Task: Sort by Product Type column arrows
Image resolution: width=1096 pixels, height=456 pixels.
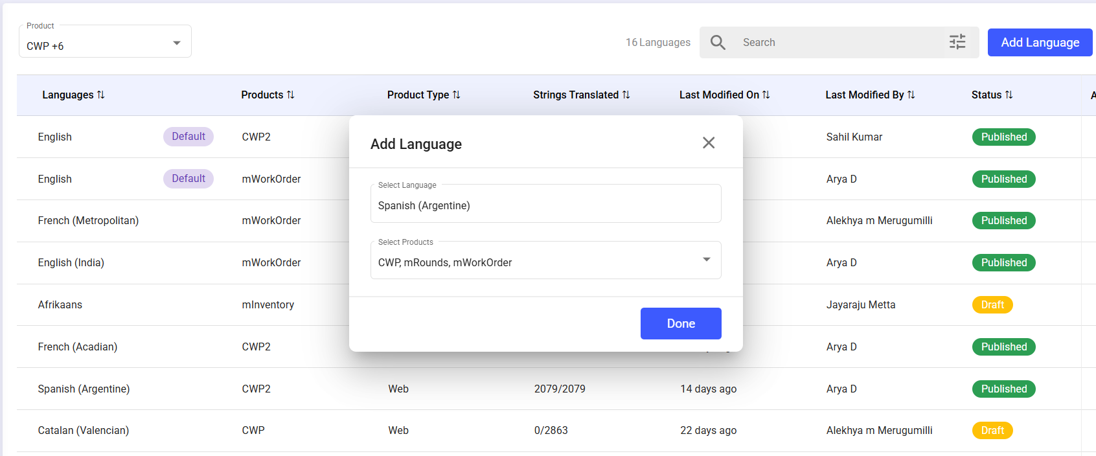Action: coord(457,95)
